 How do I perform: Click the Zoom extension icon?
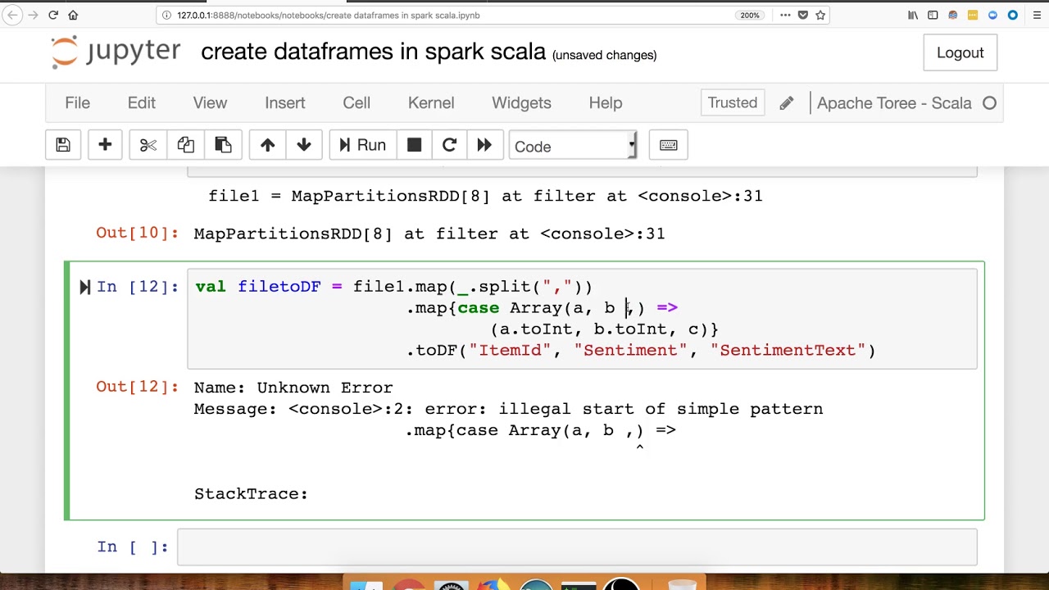[x=992, y=15]
